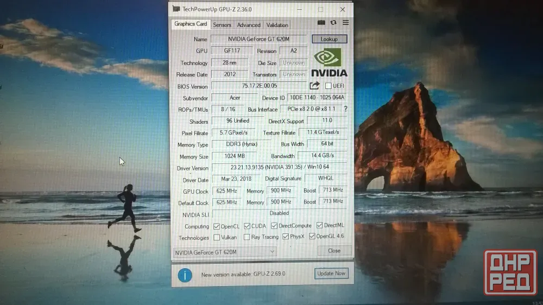Viewport: 543px width, 305px height.
Task: Click the Memory Size field 1024 MB
Action: 235,156
